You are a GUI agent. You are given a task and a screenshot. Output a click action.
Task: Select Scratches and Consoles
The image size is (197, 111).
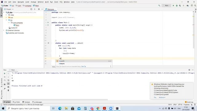pos(15,33)
